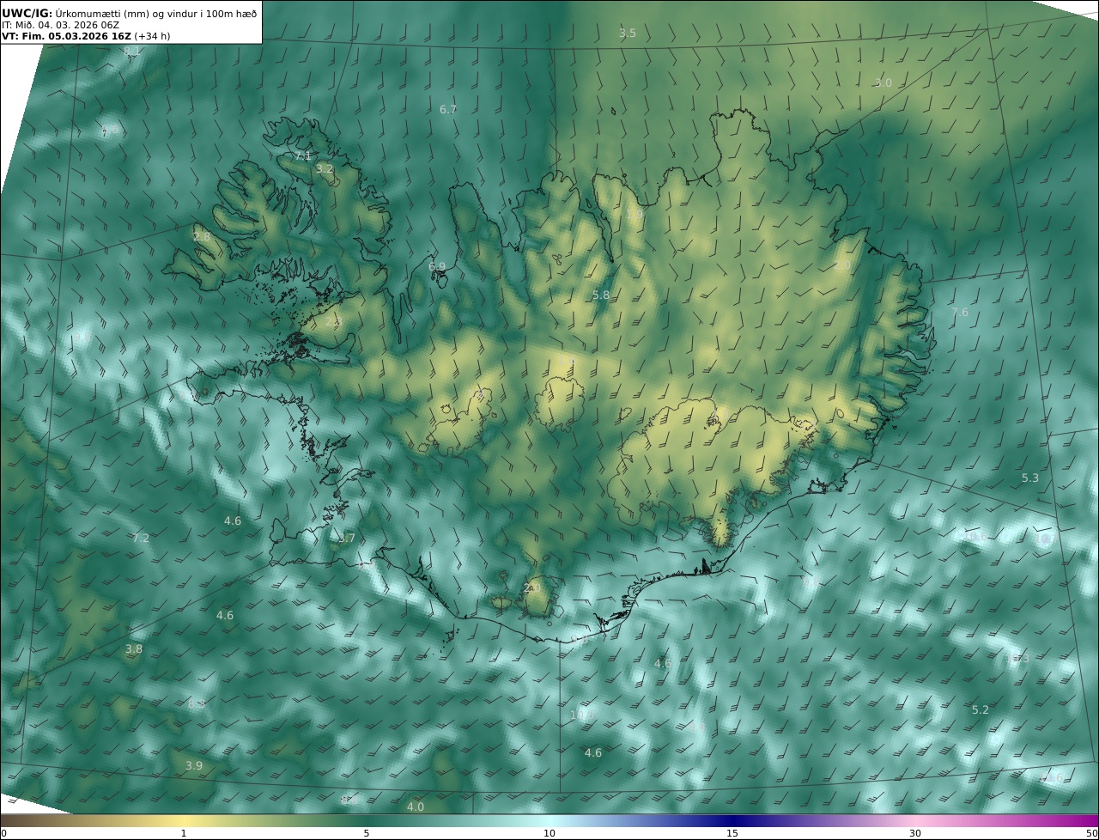Click the colorbar tick label '30'
Viewport: 1099px width, 840px height.
pyautogui.click(x=915, y=833)
